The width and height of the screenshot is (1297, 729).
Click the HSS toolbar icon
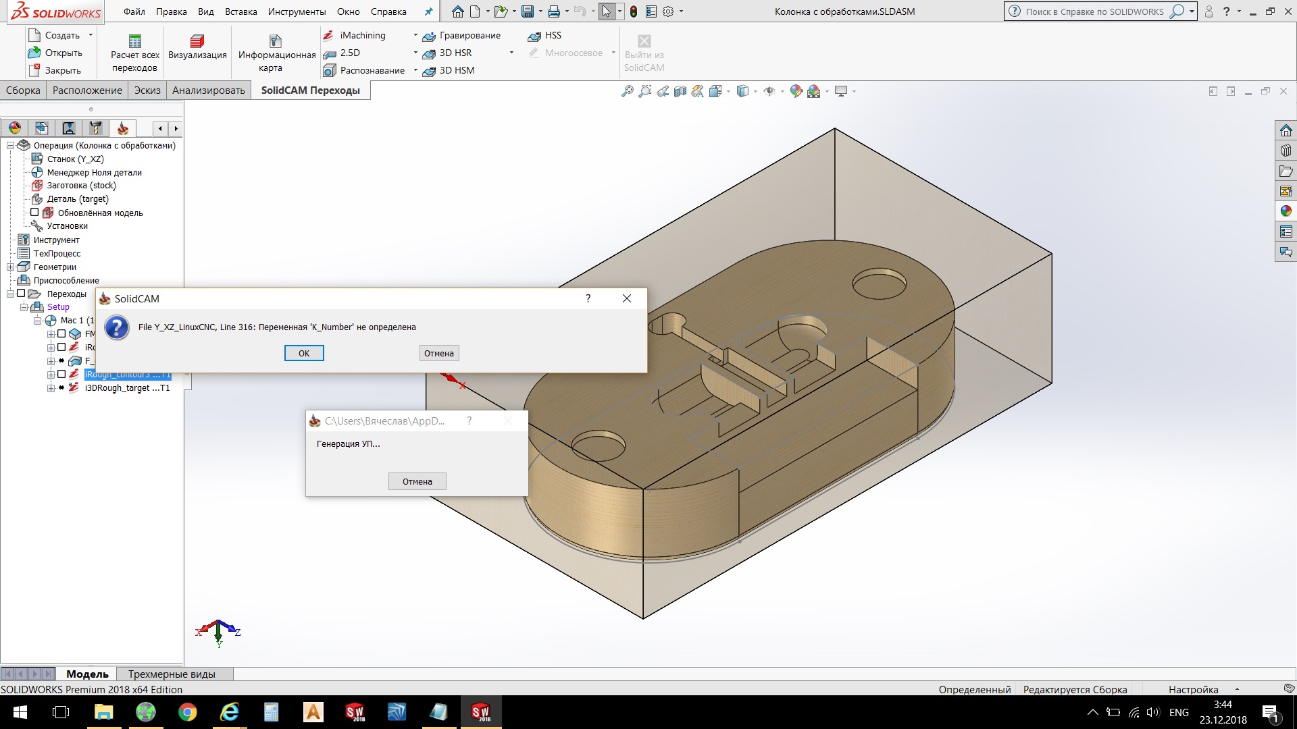click(534, 36)
